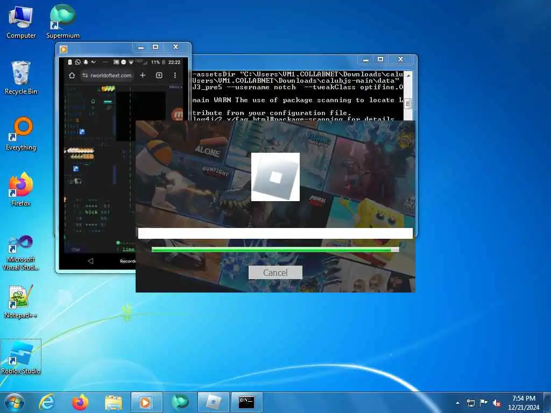
Task: Close the command prompt window
Action: 400,60
